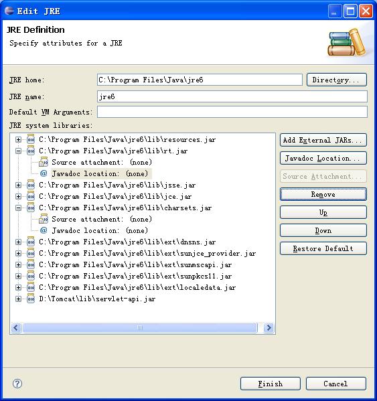This screenshot has width=377, height=401.
Task: Click the Eclipse icon in the title bar
Action: pos(9,11)
